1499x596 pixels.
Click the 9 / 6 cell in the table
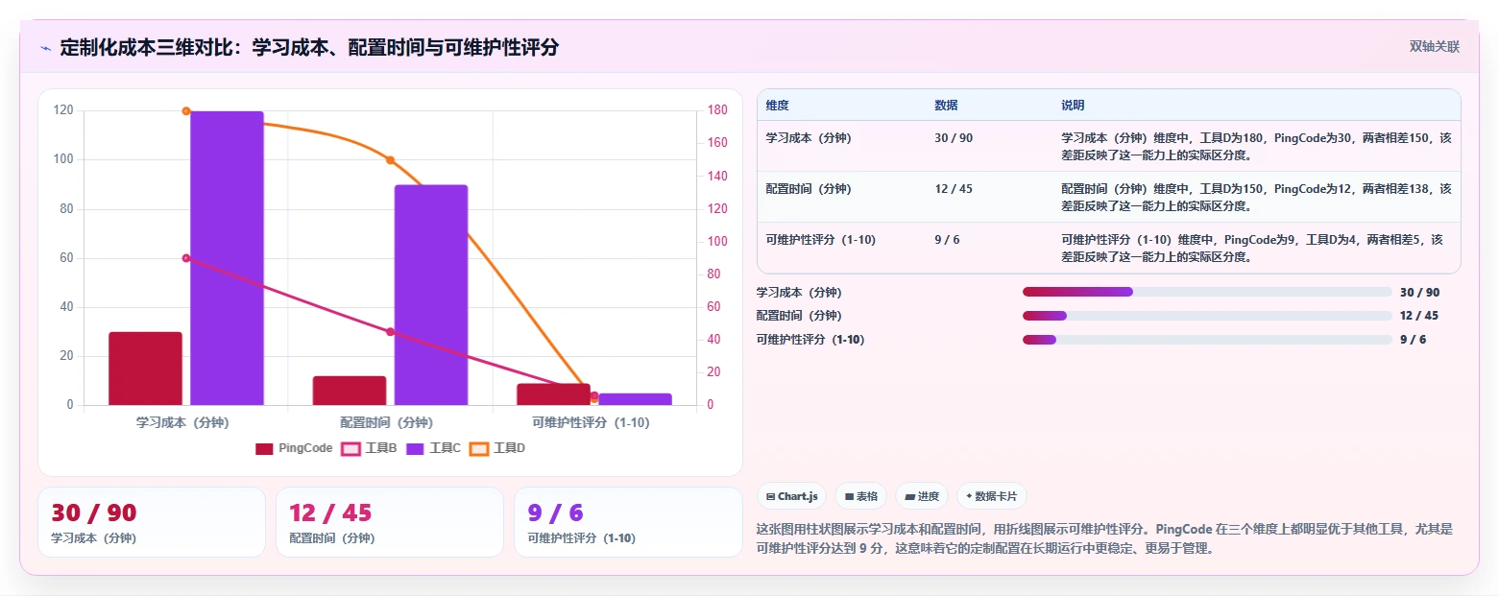[x=947, y=240]
